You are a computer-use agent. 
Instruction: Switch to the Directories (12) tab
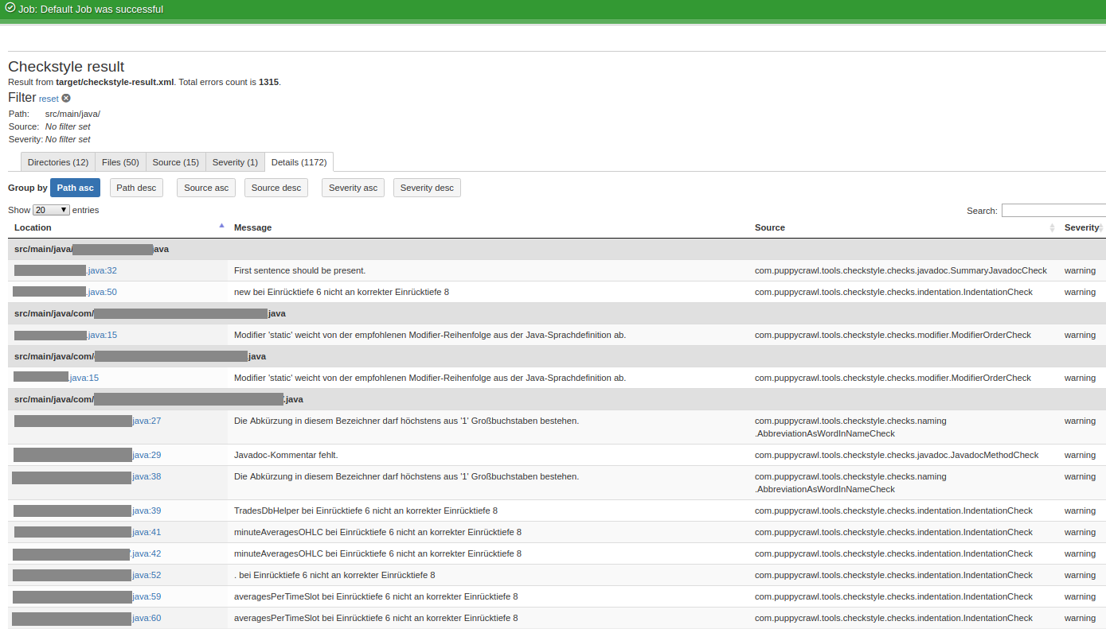(58, 162)
